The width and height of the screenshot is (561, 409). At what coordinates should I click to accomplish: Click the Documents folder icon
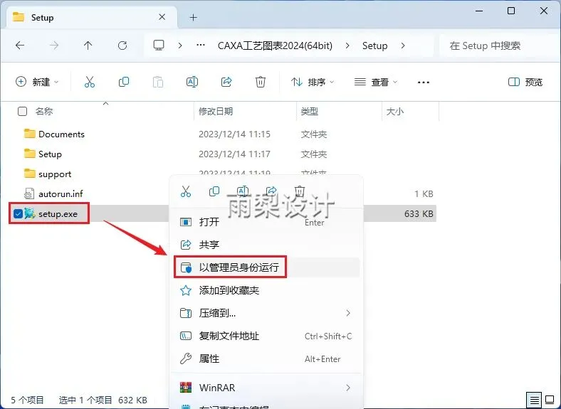coord(30,134)
